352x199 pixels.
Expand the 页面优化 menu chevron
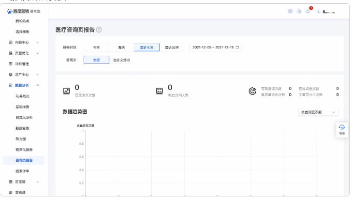click(37, 53)
